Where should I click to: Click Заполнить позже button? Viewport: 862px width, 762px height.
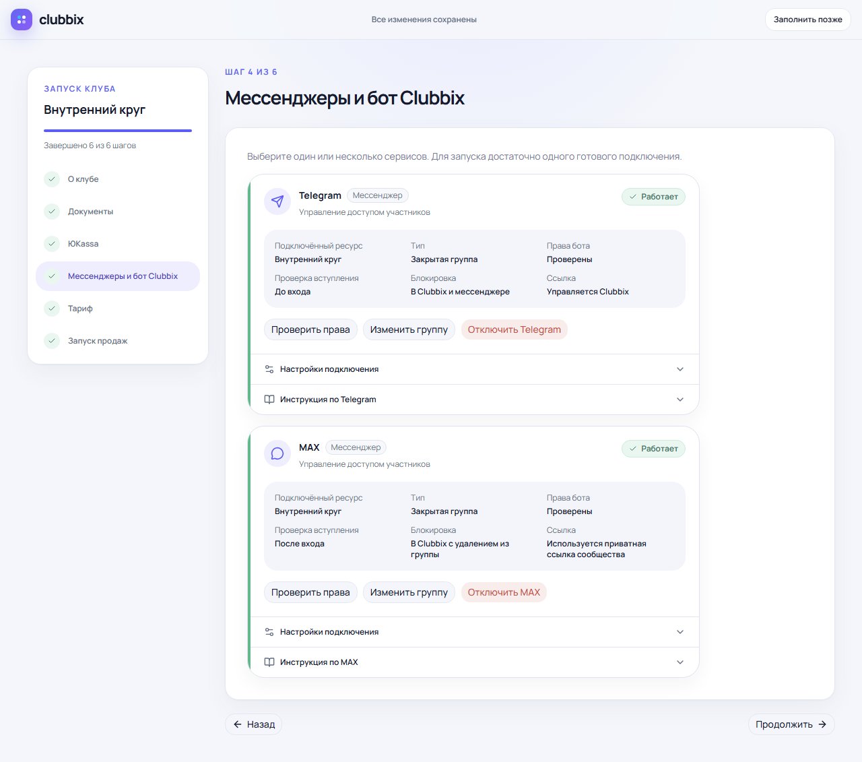pyautogui.click(x=807, y=20)
